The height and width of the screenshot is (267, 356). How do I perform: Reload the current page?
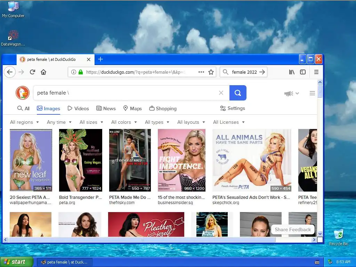(x=32, y=72)
